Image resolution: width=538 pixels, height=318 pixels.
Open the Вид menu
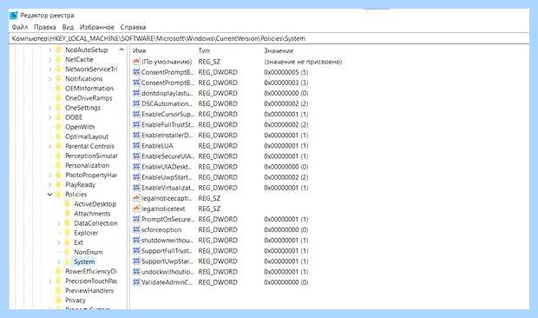coord(68,27)
